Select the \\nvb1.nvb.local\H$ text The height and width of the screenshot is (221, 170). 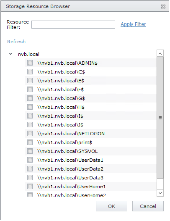pyautogui.click(x=61, y=107)
